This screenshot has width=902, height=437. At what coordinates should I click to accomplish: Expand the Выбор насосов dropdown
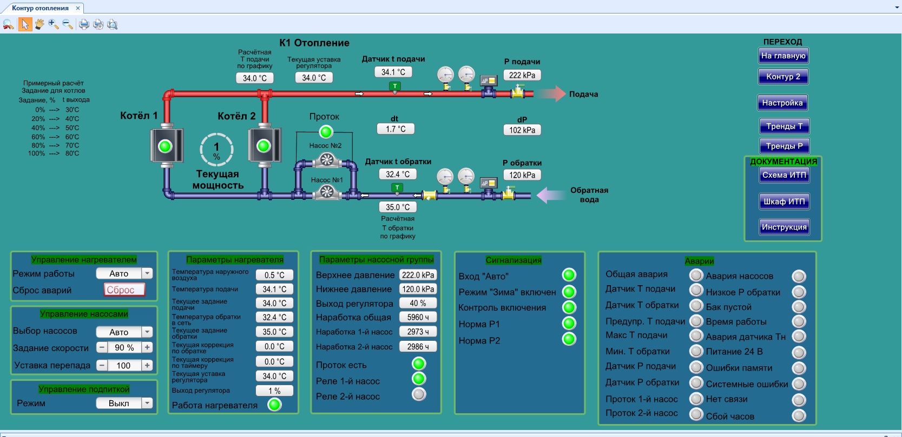[147, 332]
